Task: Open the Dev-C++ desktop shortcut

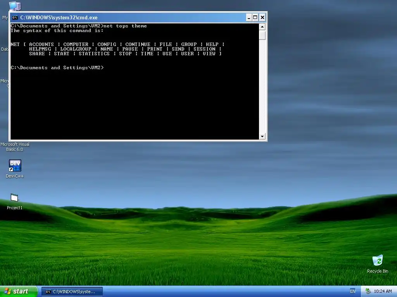Action: pyautogui.click(x=15, y=169)
